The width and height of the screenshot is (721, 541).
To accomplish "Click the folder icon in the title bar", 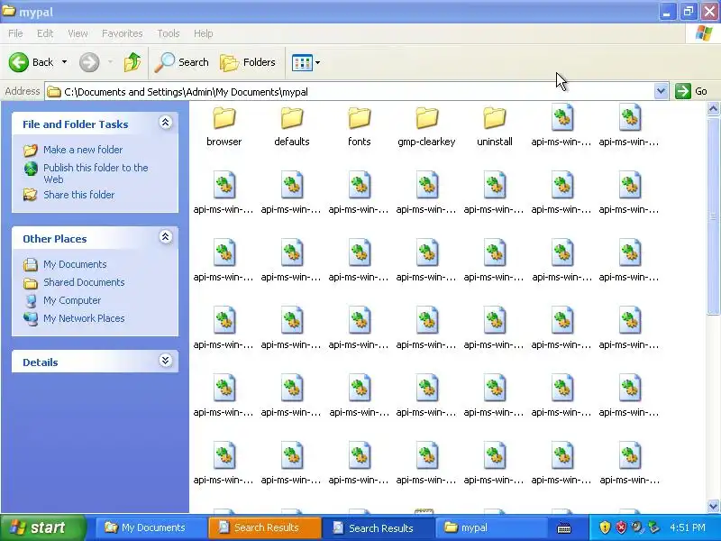I will tap(9, 11).
